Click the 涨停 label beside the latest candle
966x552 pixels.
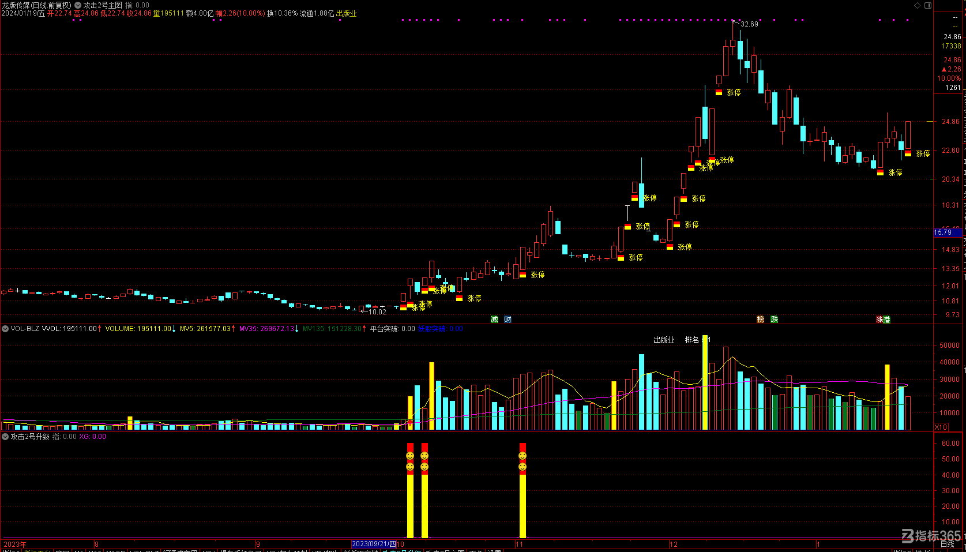923,153
